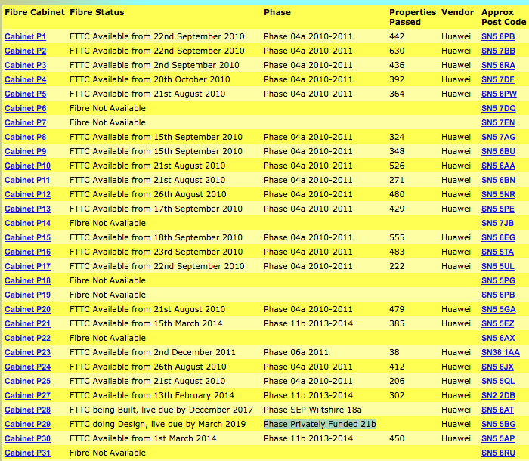This screenshot has height=461, width=529.
Task: Open the Cabinet P6 link
Action: click(25, 108)
